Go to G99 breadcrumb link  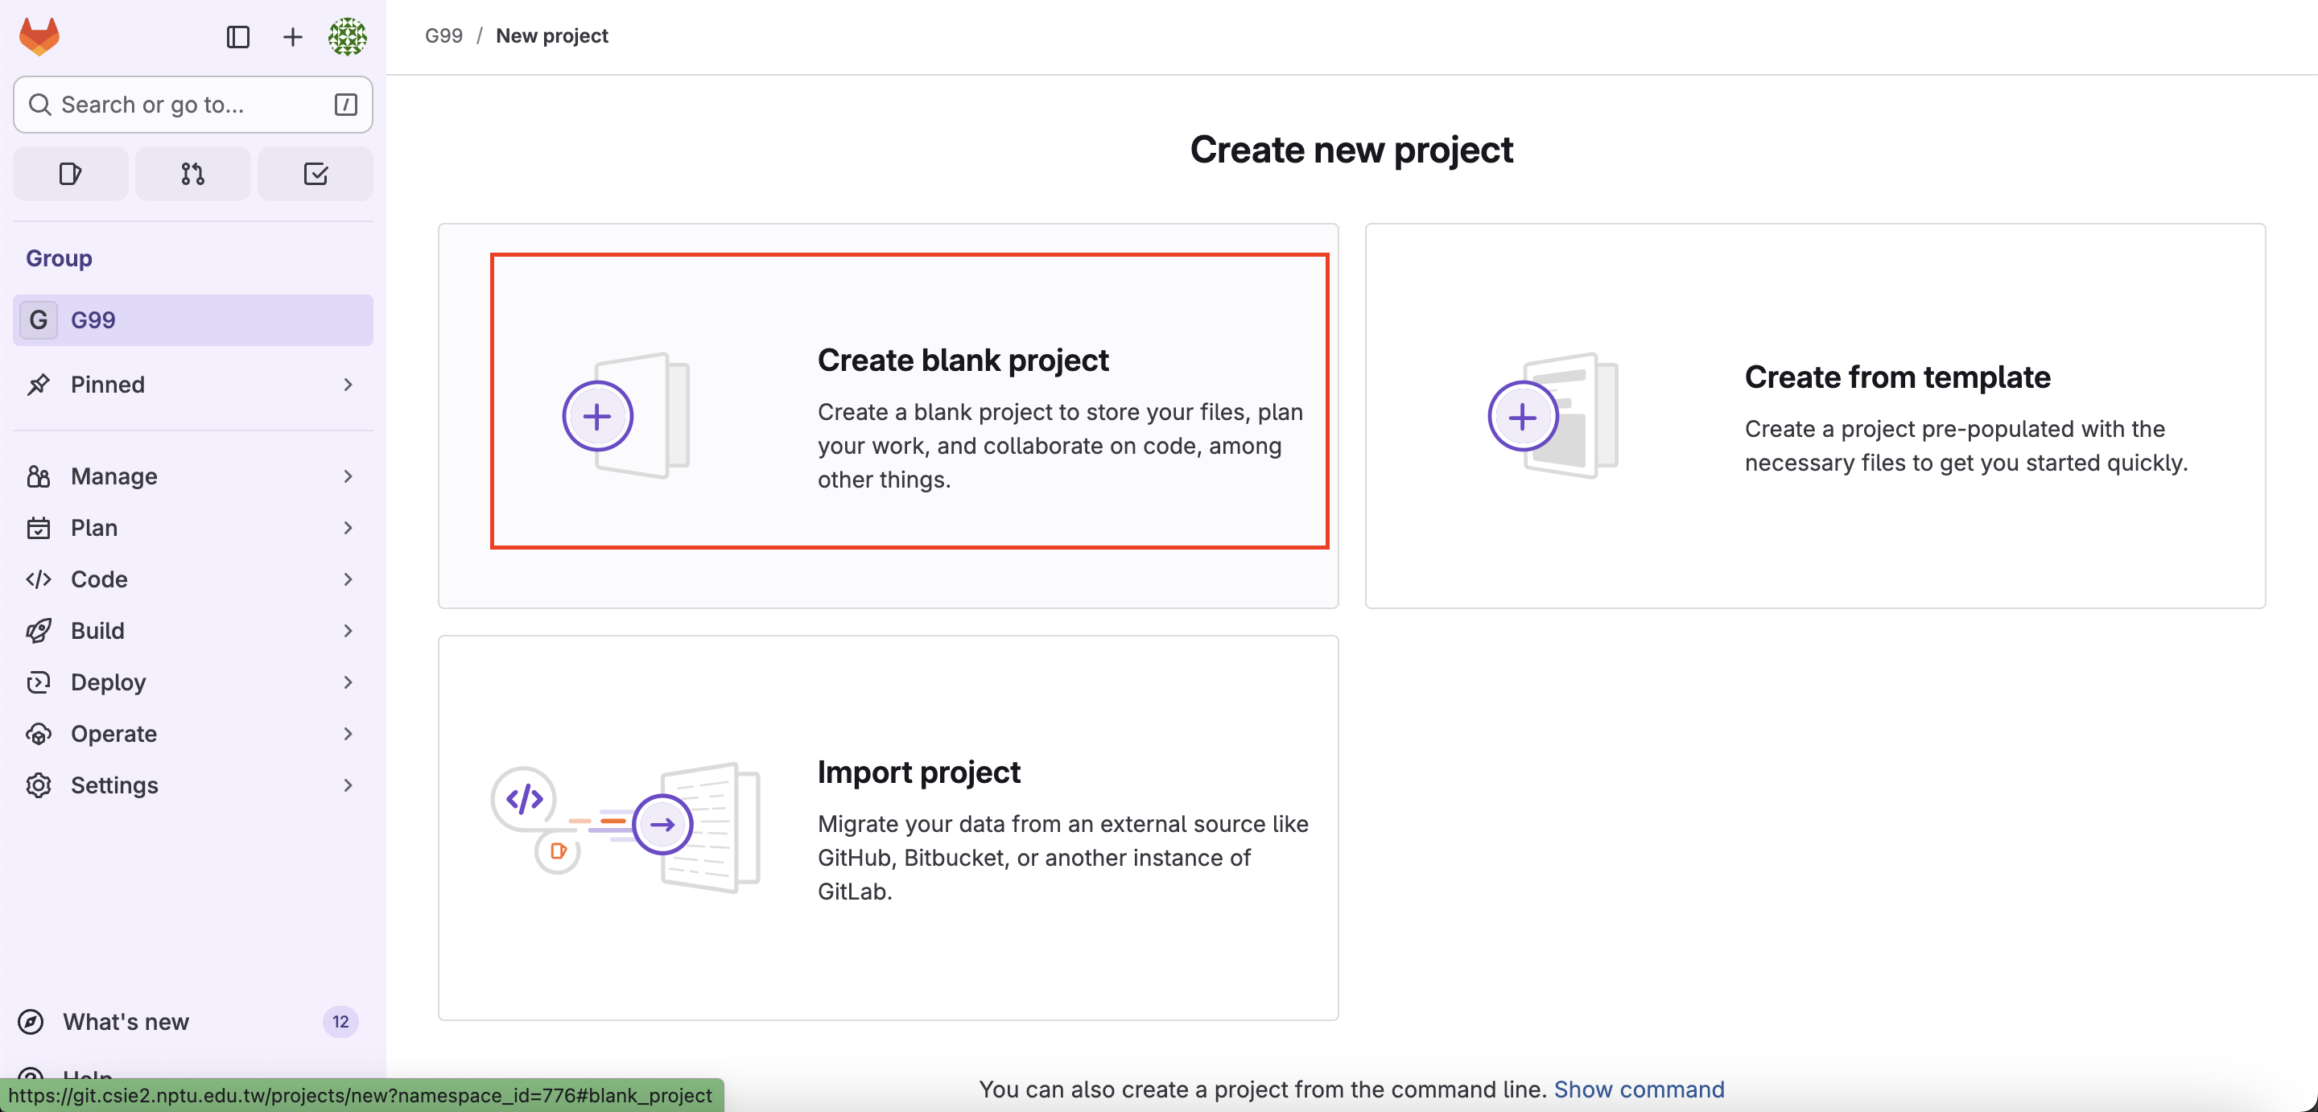(x=443, y=36)
